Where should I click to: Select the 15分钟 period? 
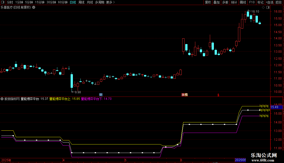pyautogui.click(x=40, y=2)
